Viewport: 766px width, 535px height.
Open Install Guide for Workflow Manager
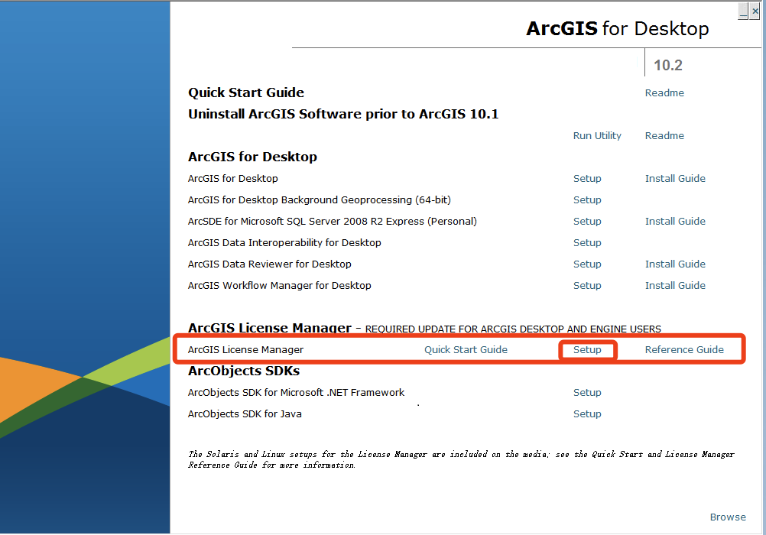coord(675,286)
